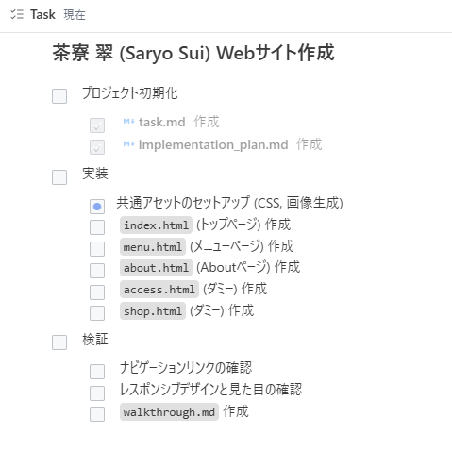The image size is (452, 451).
Task: Check the ナビゲーションリンクの確認 box
Action: pos(97,372)
